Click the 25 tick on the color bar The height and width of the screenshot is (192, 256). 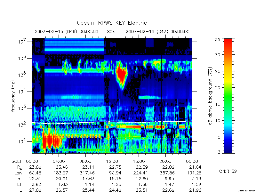(218, 71)
